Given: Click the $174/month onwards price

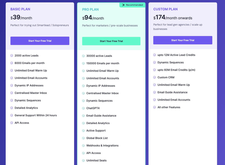Looking at the screenshot, I should [x=173, y=18].
